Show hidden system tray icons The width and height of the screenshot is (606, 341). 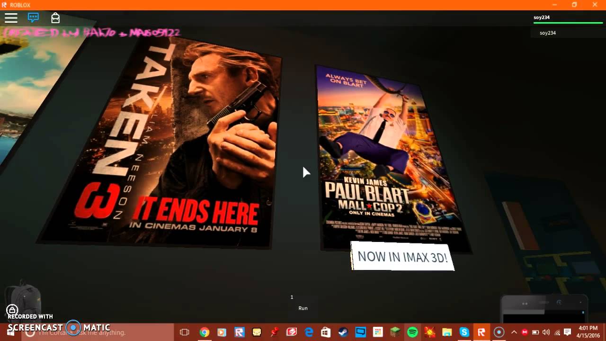click(x=514, y=332)
